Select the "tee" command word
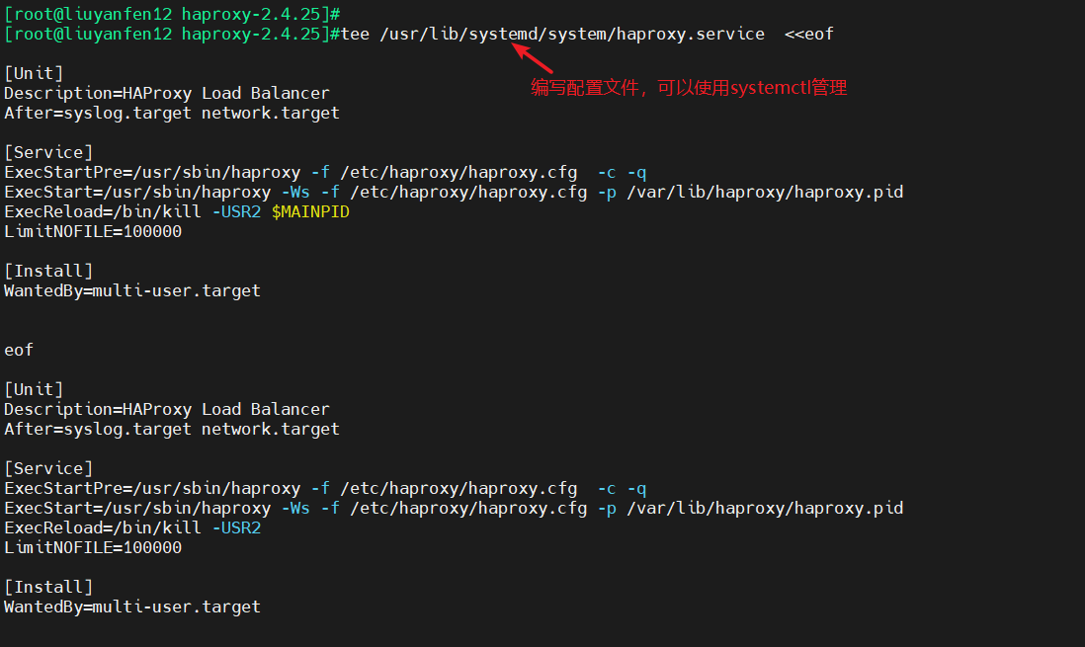The height and width of the screenshot is (647, 1085). coord(355,34)
